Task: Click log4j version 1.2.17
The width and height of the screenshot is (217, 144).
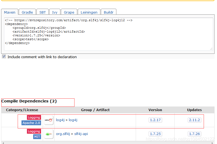Action: click(155, 120)
